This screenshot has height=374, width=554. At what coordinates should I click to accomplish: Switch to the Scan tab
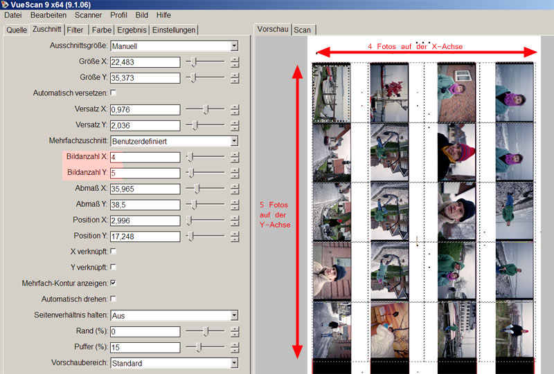pos(302,30)
